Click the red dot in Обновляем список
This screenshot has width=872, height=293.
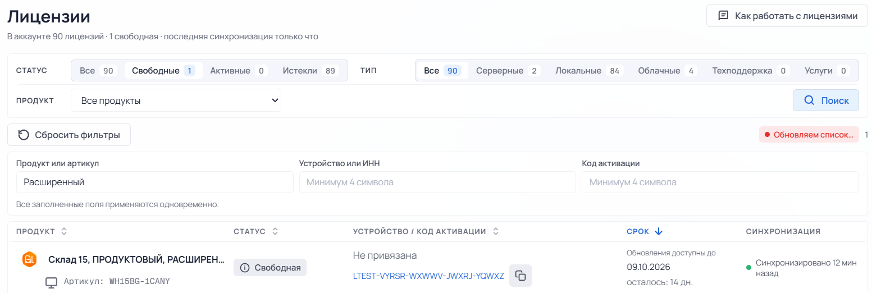(767, 135)
